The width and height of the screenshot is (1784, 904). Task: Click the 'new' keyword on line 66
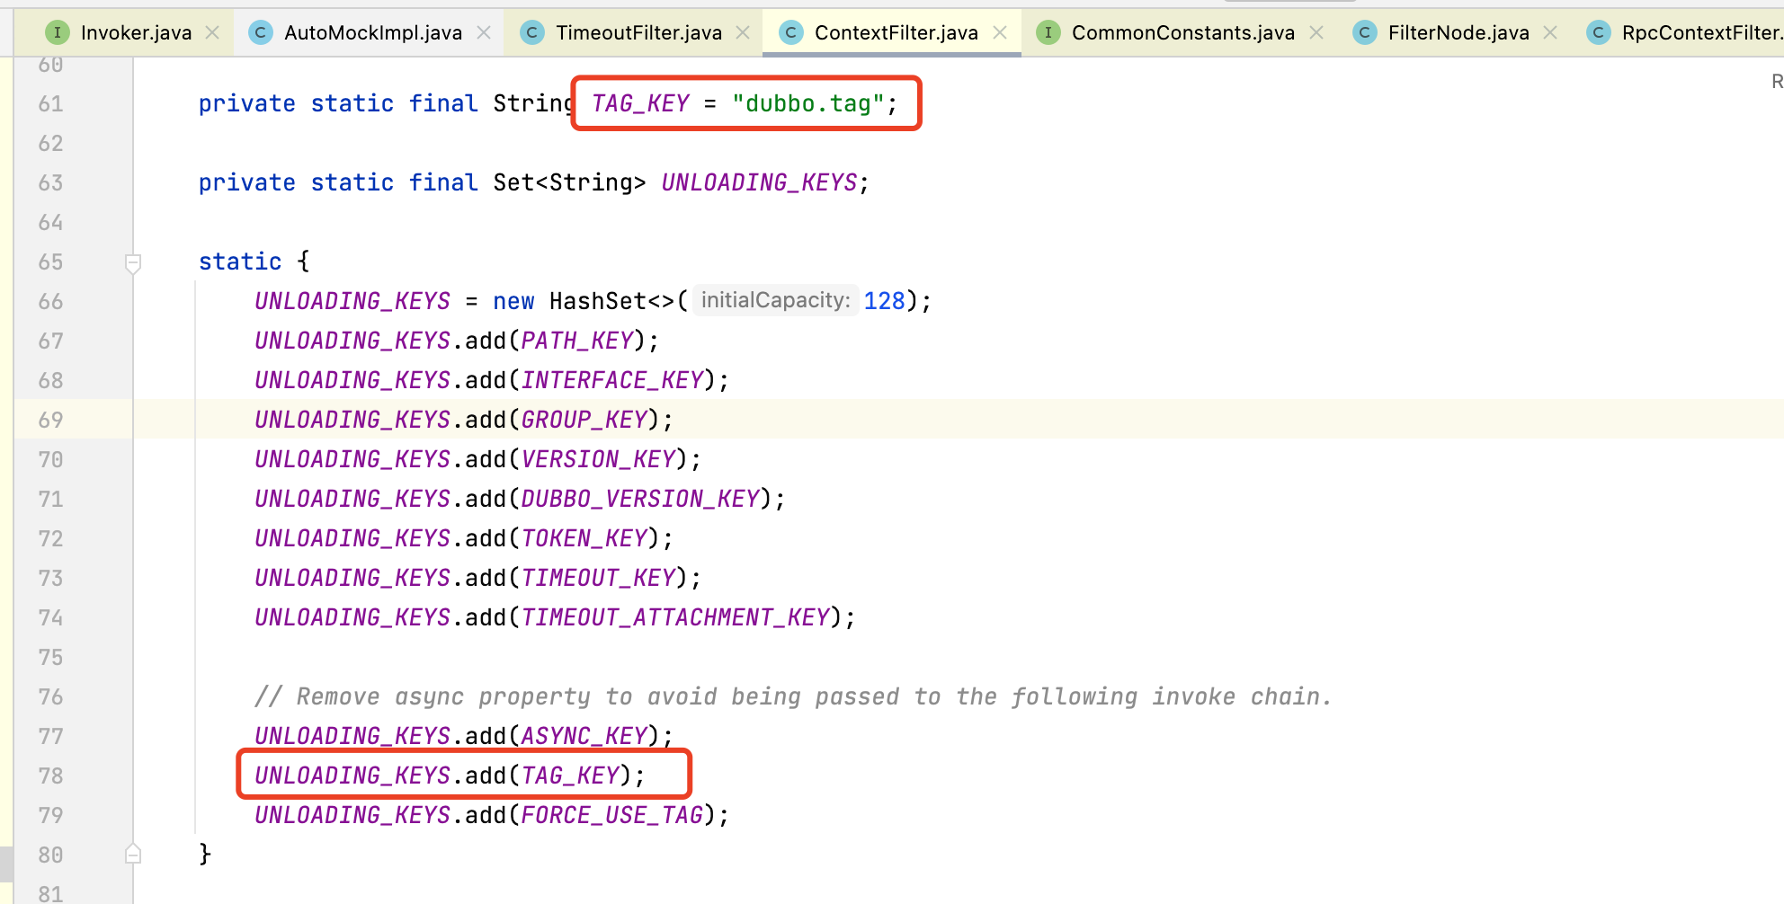click(x=513, y=302)
